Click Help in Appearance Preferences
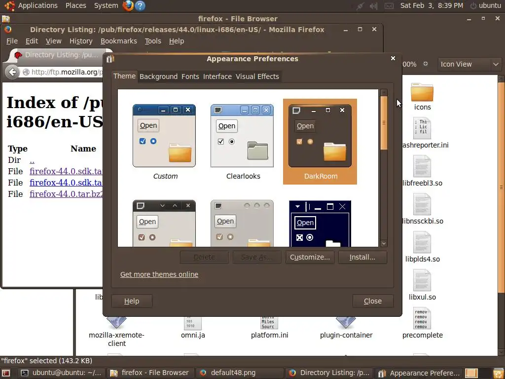Screen dimensions: 505x379 [132, 301]
